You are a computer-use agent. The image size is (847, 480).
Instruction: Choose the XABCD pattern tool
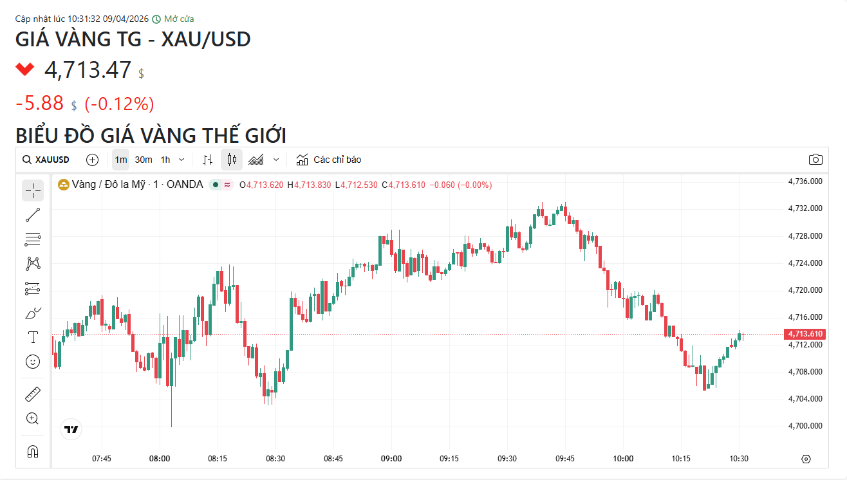[33, 263]
